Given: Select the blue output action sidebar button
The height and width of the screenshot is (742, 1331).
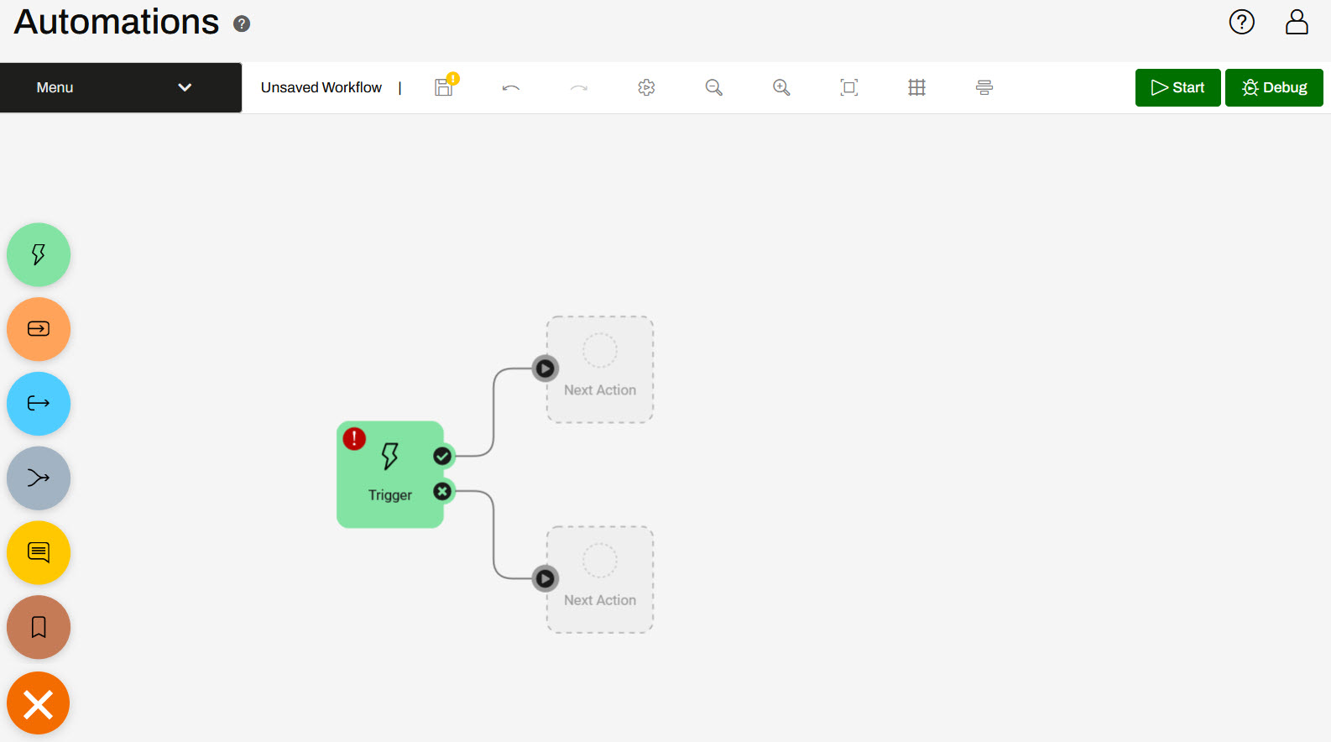Looking at the screenshot, I should click(39, 404).
